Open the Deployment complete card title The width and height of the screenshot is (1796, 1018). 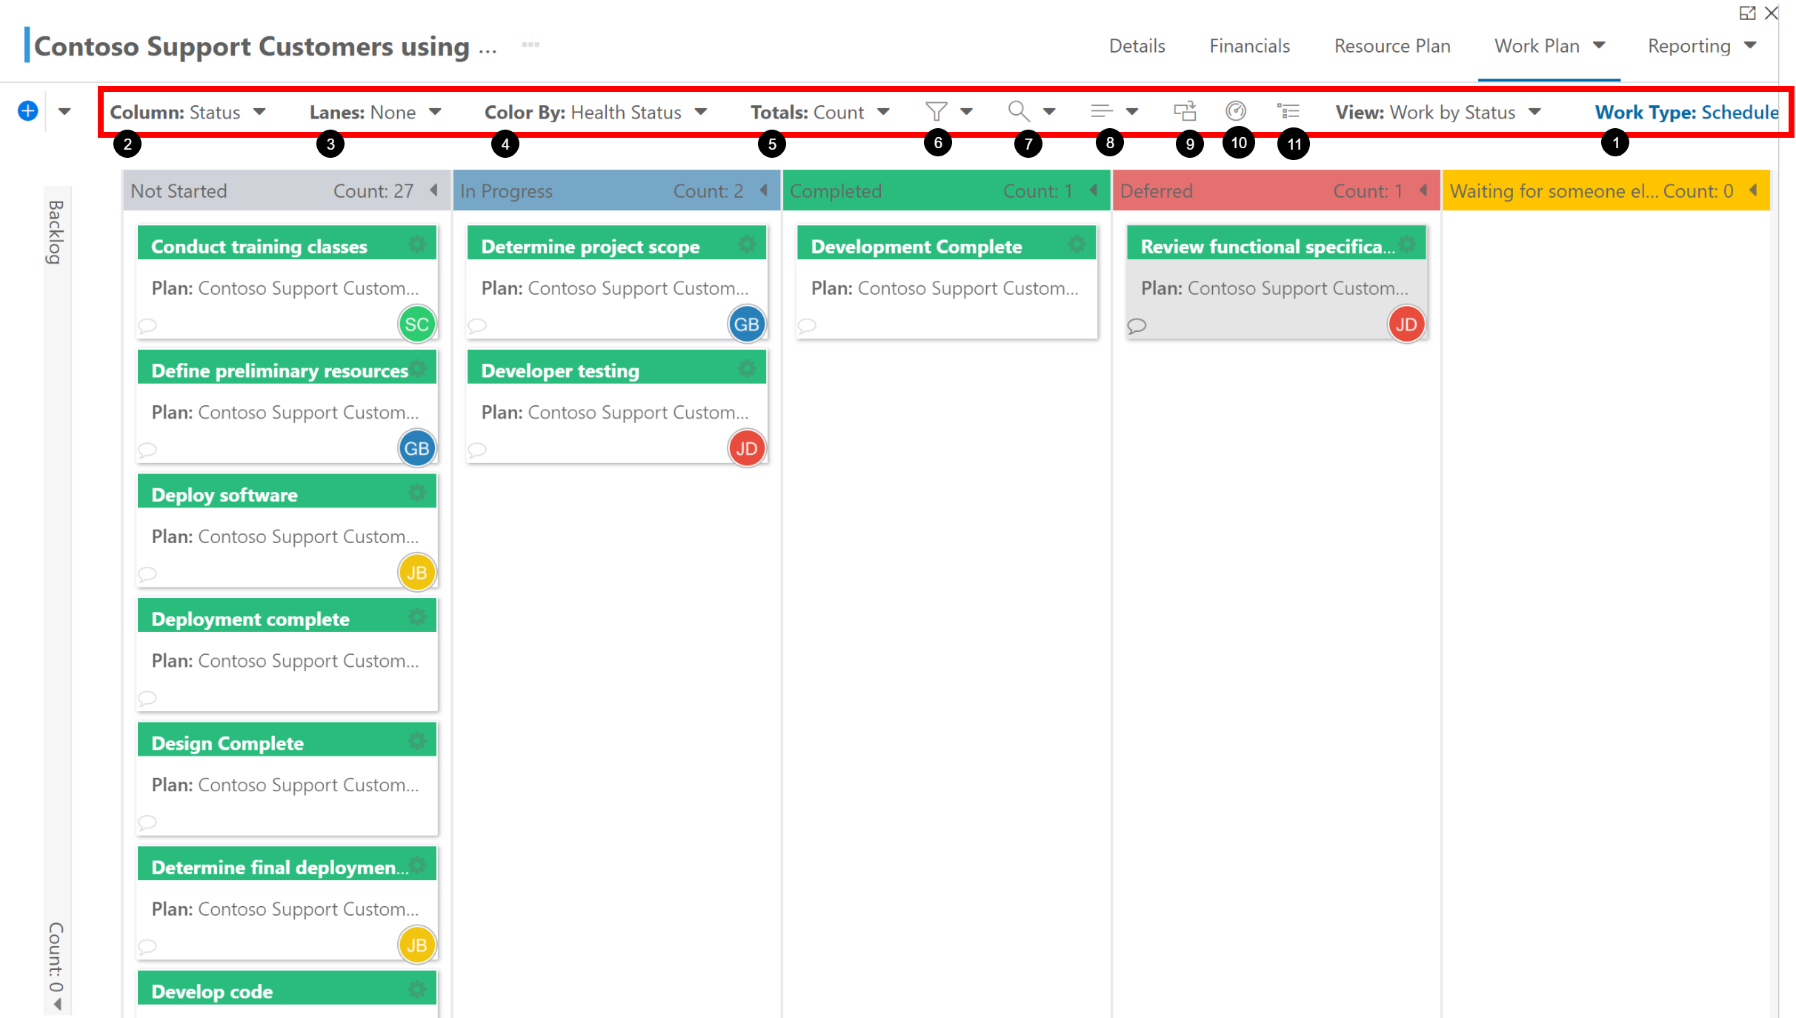coord(250,619)
